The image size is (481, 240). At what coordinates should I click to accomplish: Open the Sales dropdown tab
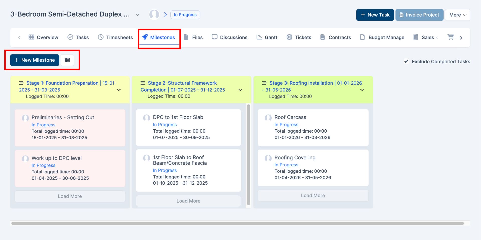[x=430, y=37]
